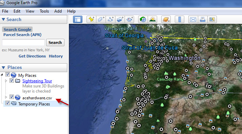Select the Add Path tool
Image resolution: width=242 pixels, height=134 pixels.
111,19
